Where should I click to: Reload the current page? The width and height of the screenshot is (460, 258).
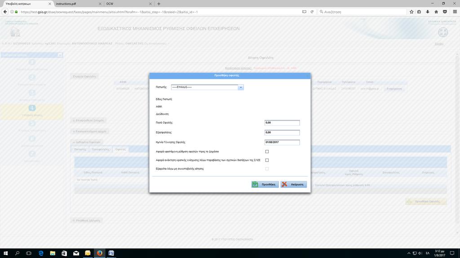coord(312,12)
